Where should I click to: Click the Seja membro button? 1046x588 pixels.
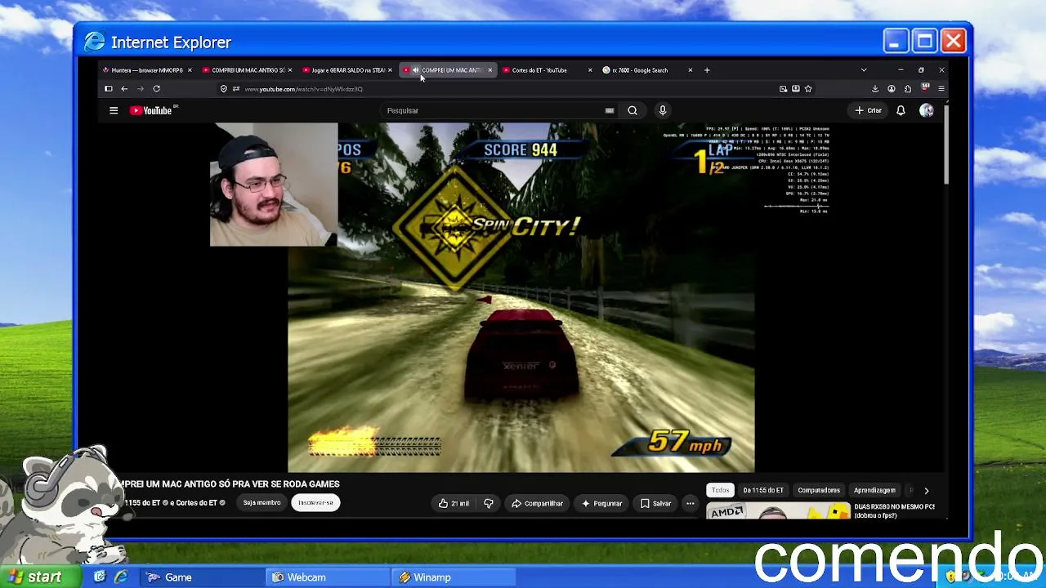click(261, 503)
